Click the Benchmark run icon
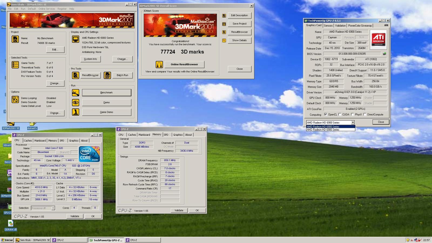432x243 pixels. coord(76,93)
